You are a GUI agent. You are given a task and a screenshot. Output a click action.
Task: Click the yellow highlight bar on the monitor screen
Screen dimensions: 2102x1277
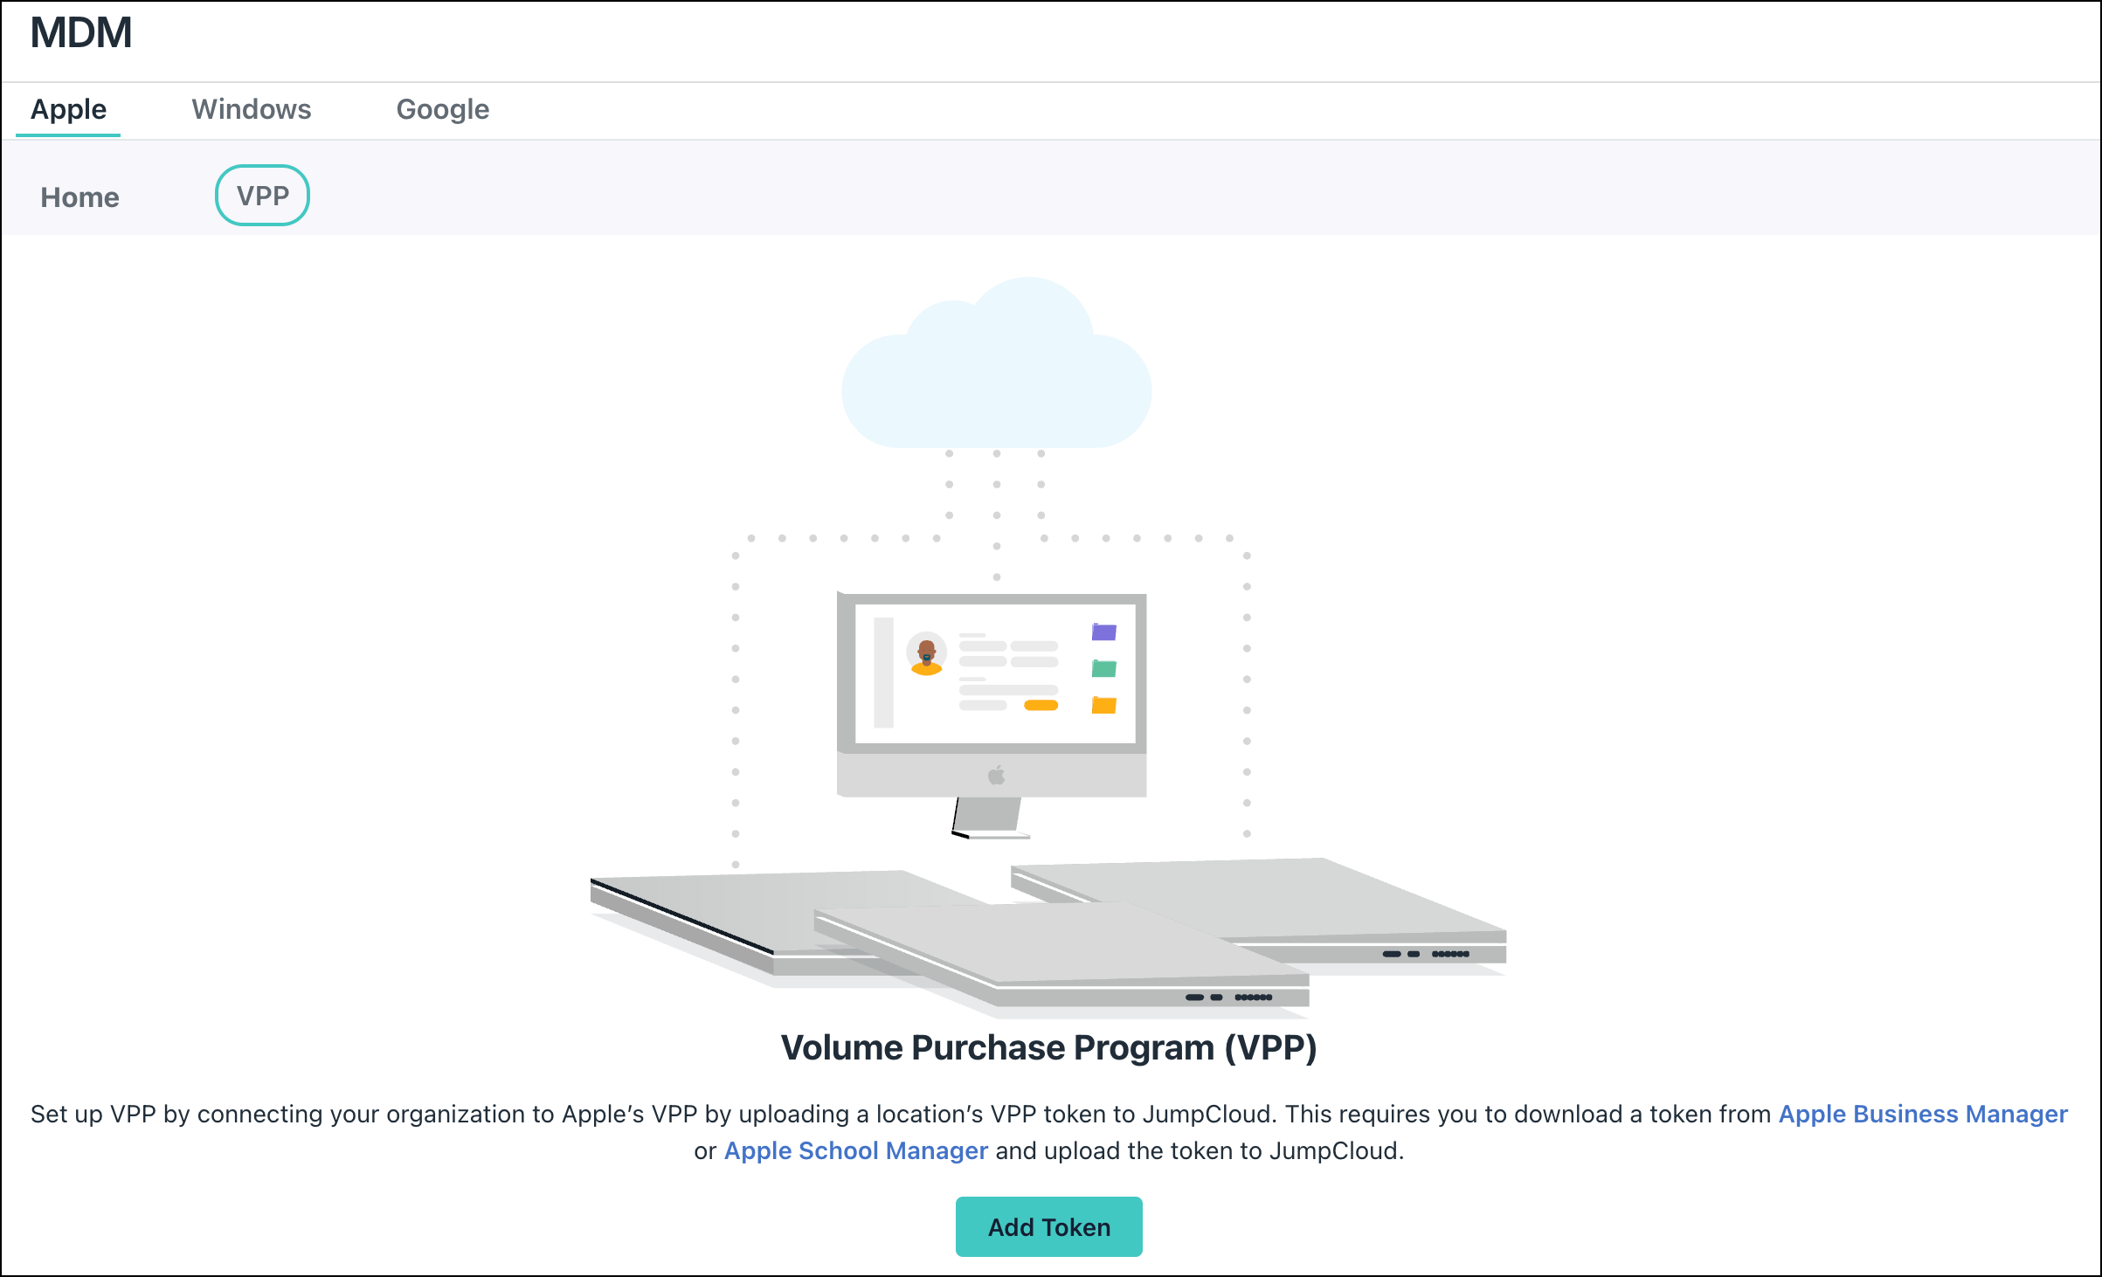(1042, 704)
